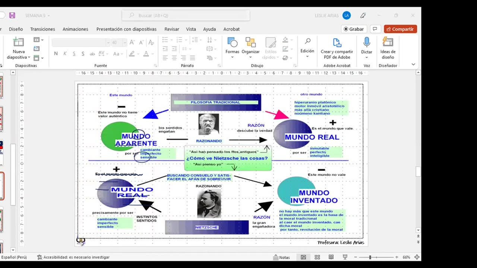The height and width of the screenshot is (268, 477).
Task: Open the Diseño tab
Action: coord(16,29)
